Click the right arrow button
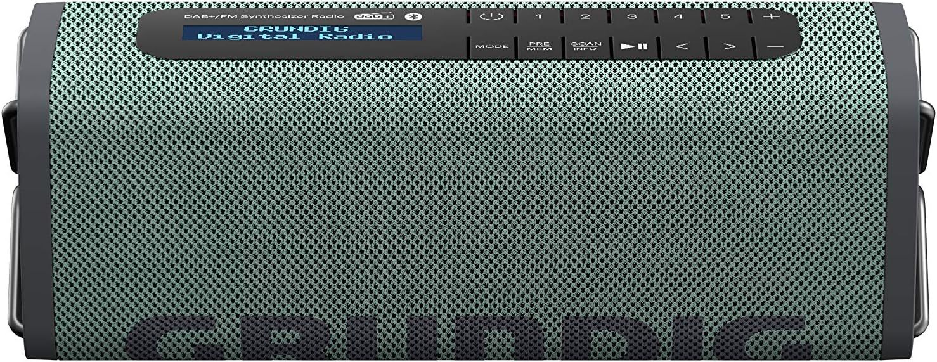This screenshot has width=937, height=362. click(x=728, y=46)
